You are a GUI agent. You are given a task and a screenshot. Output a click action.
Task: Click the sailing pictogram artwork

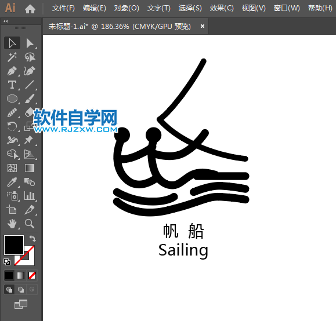point(181,137)
